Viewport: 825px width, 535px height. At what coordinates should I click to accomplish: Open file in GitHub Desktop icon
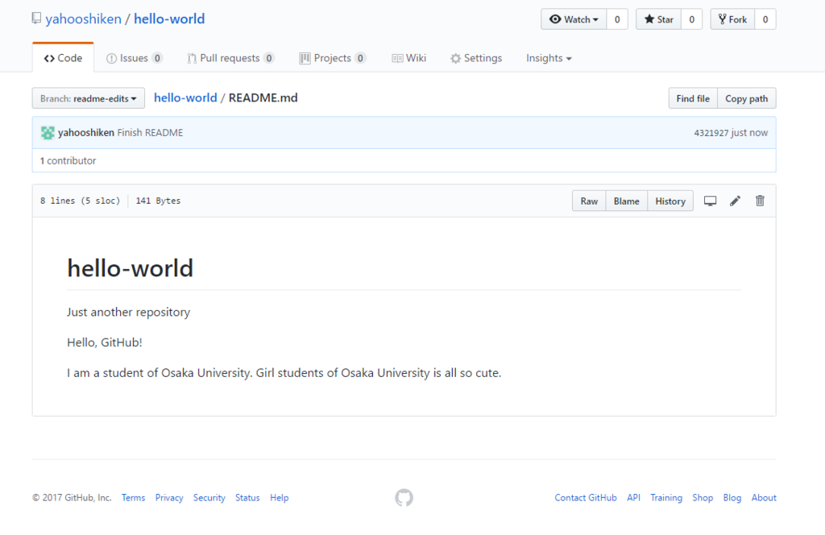click(711, 201)
